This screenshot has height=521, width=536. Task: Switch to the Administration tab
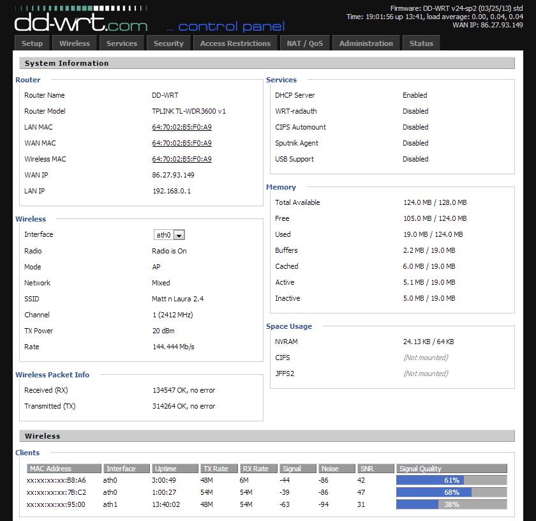tap(366, 43)
